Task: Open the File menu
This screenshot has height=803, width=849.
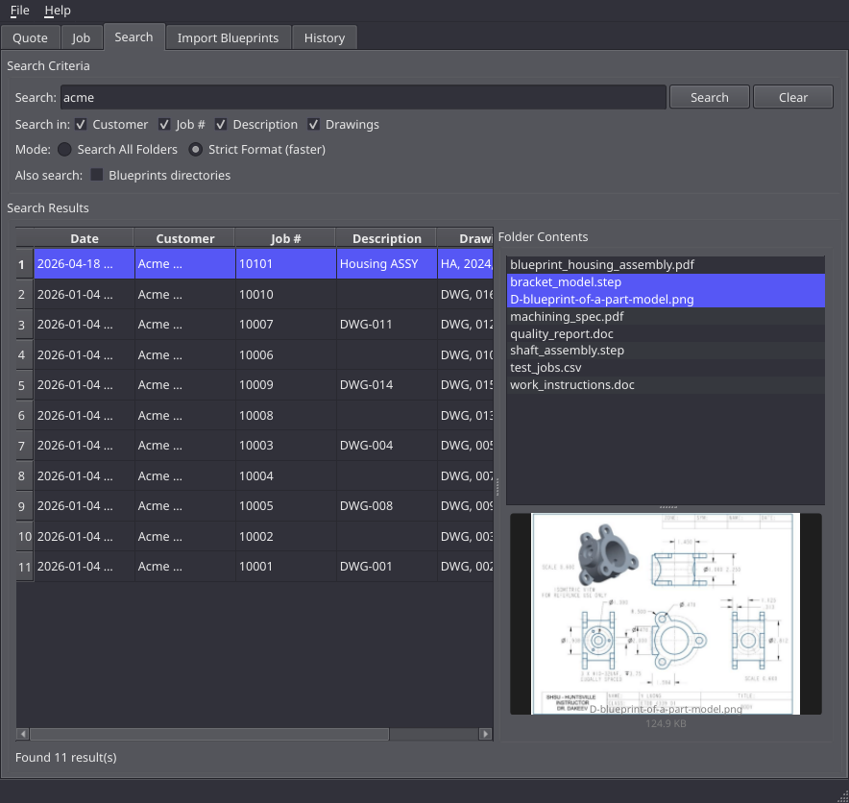Action: pyautogui.click(x=19, y=11)
